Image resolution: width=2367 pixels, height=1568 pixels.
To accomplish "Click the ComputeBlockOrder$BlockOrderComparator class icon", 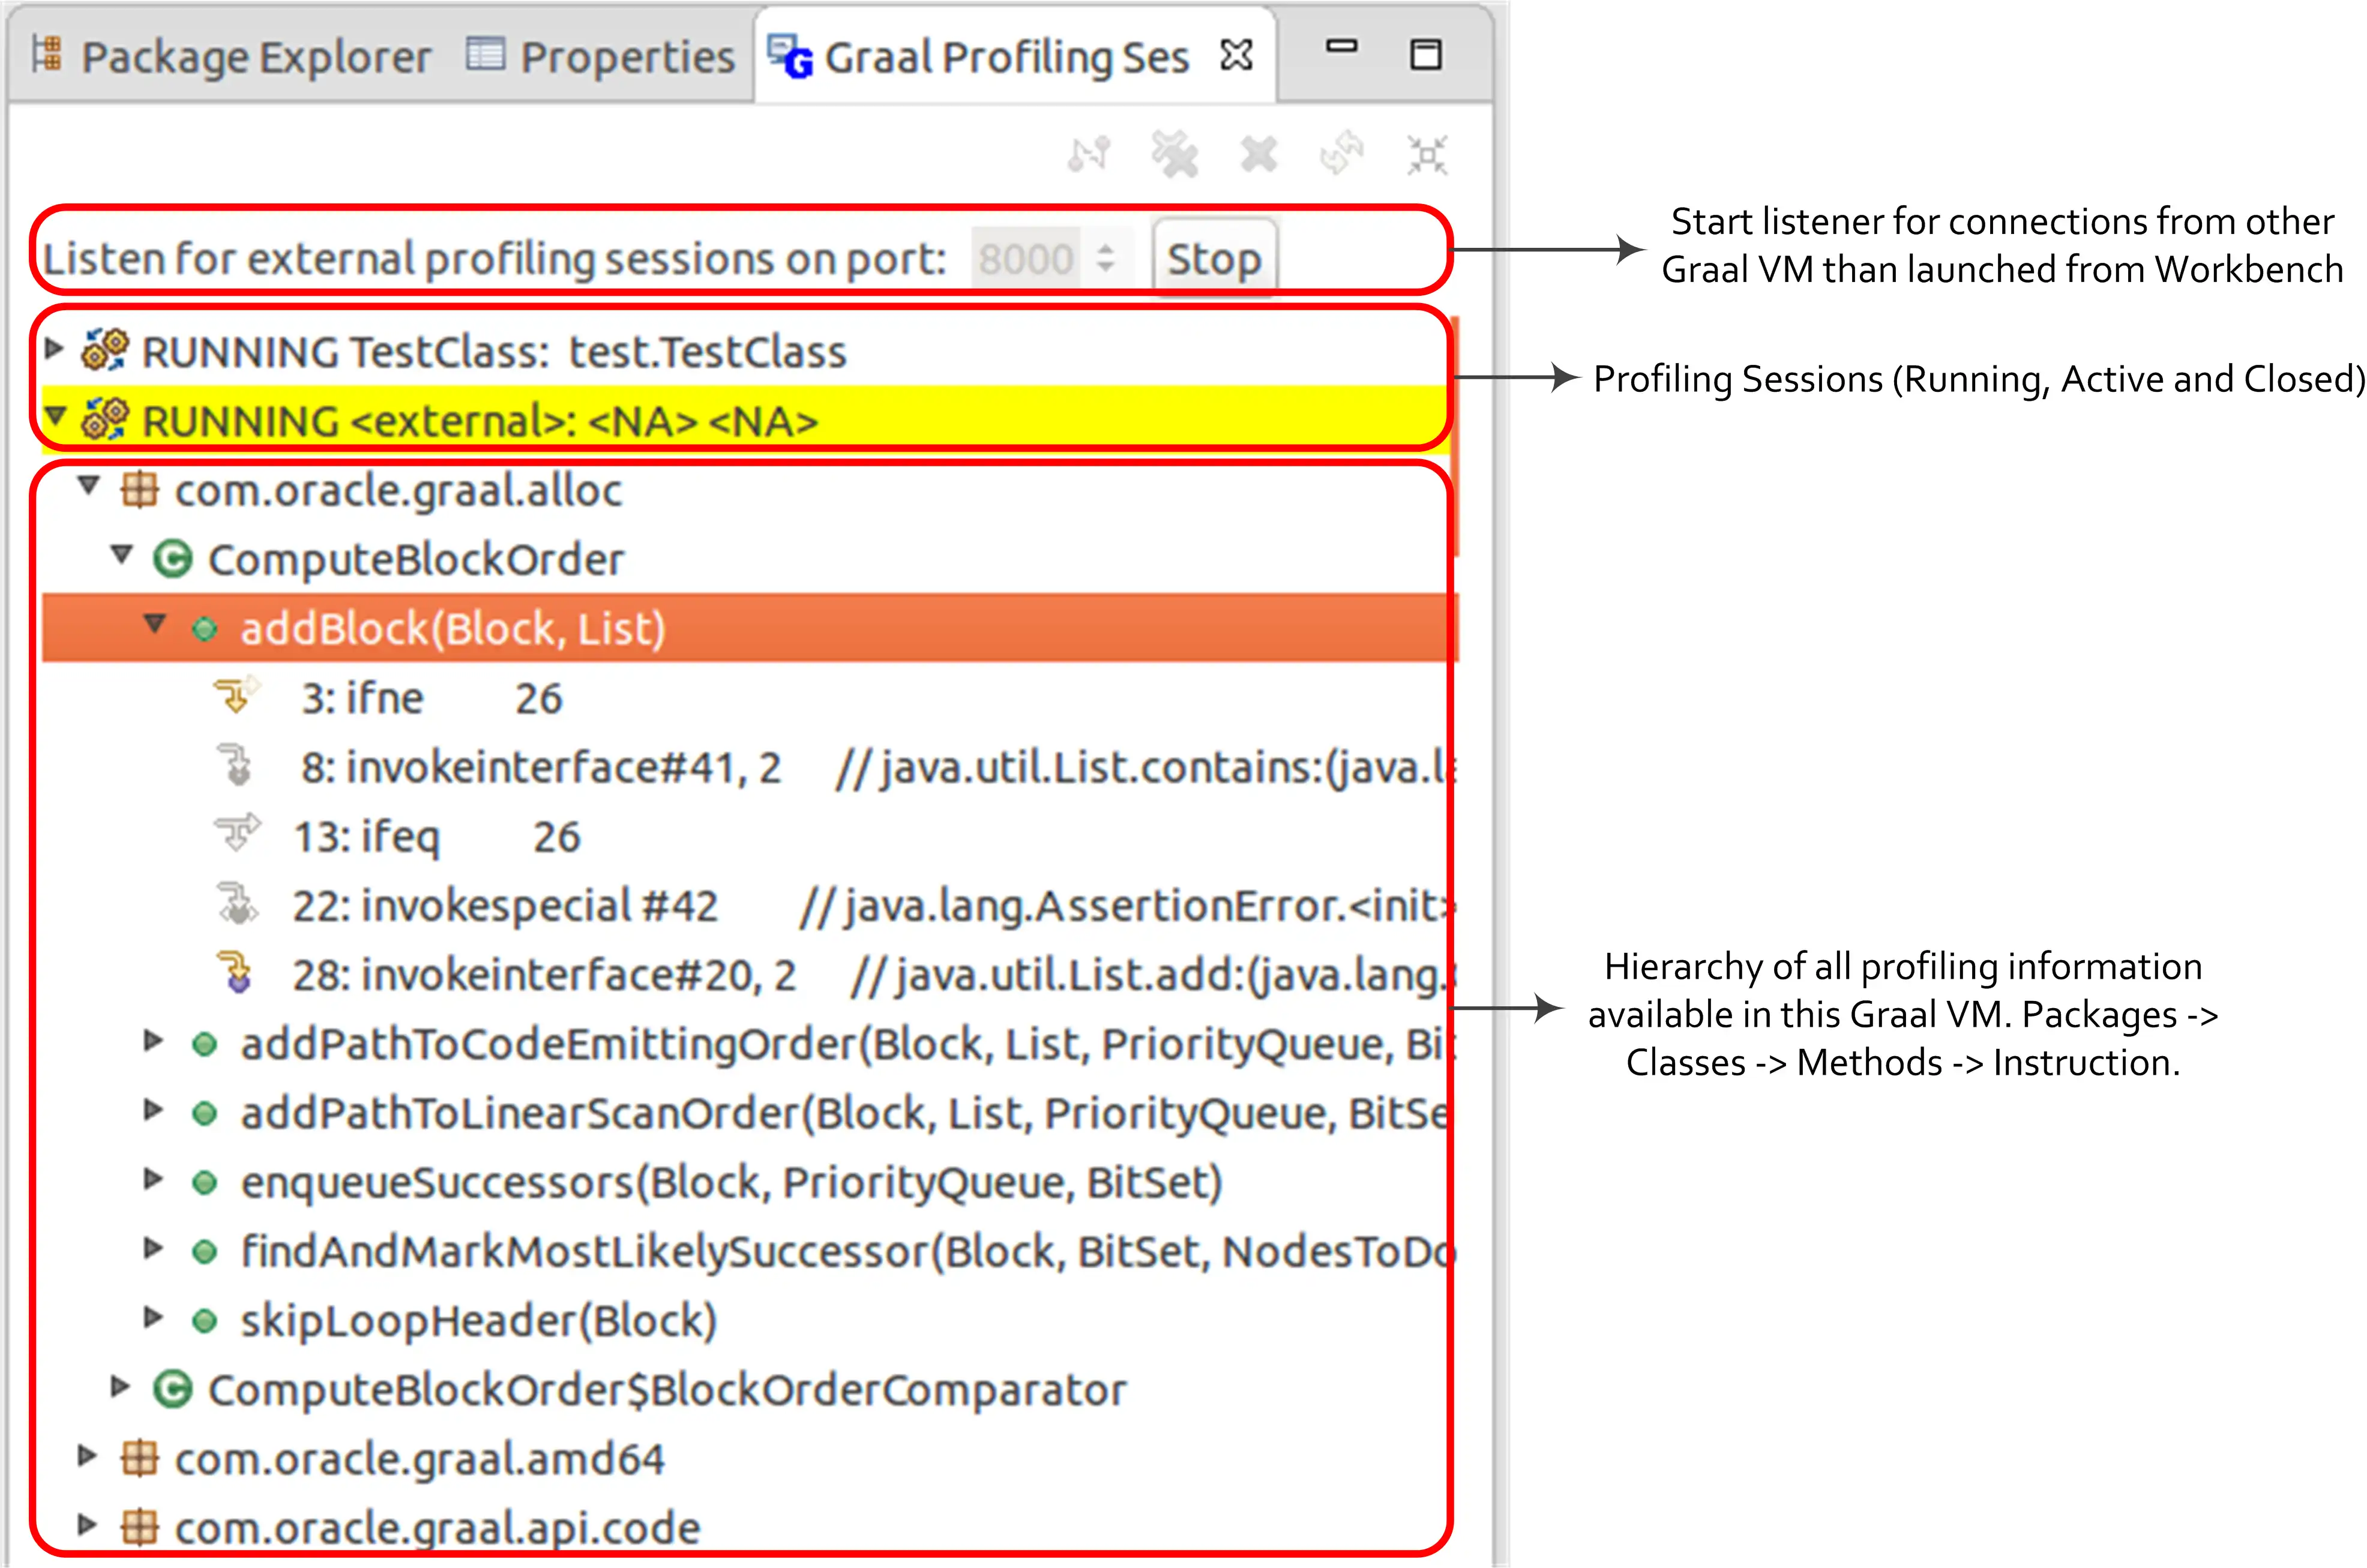I will (x=172, y=1389).
